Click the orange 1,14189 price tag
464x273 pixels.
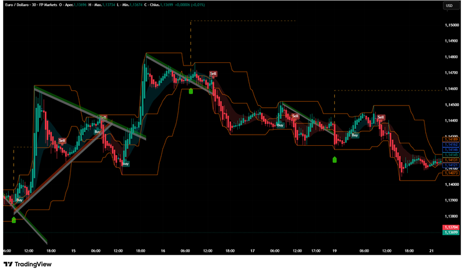(x=451, y=139)
